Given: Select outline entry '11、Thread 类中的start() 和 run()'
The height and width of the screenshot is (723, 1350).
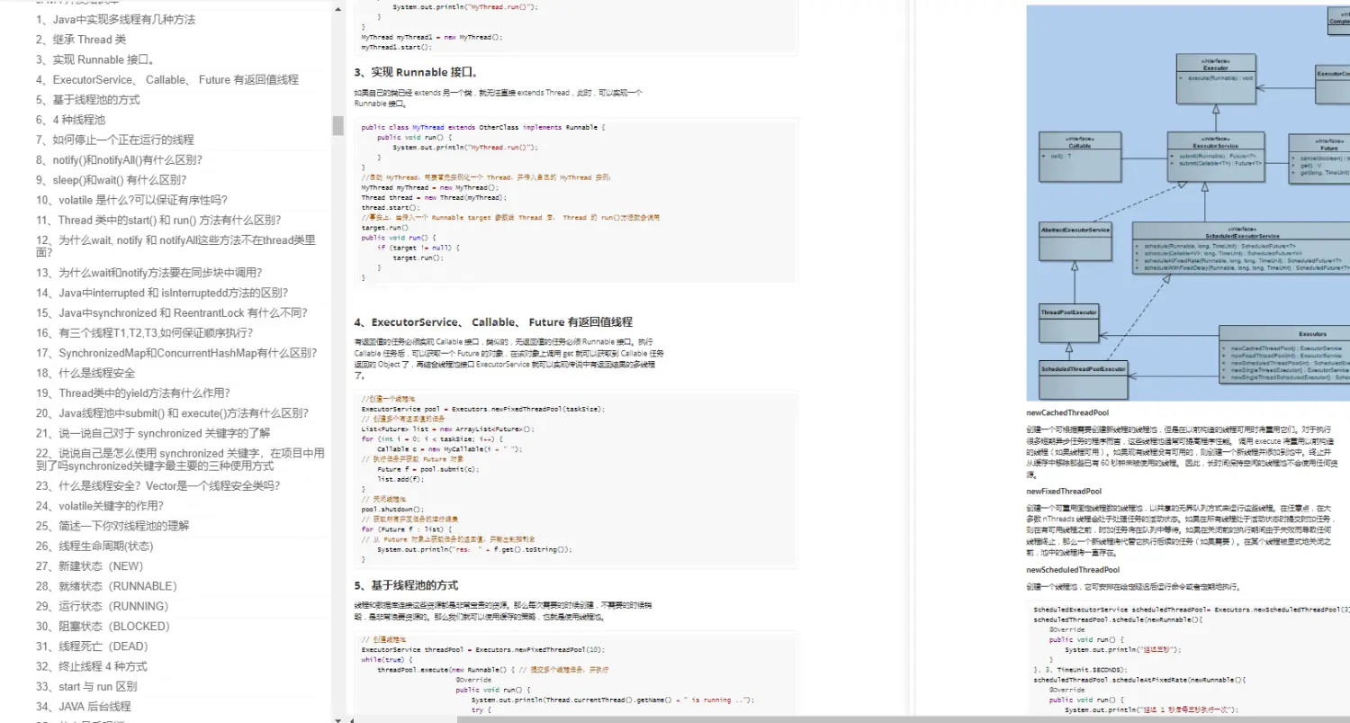Looking at the screenshot, I should click(158, 220).
